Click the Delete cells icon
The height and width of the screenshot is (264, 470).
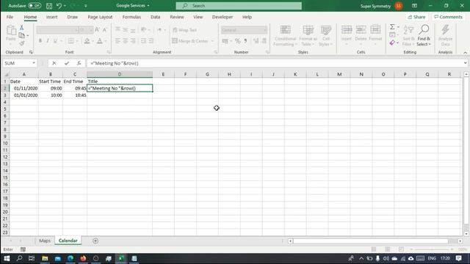tap(361, 30)
